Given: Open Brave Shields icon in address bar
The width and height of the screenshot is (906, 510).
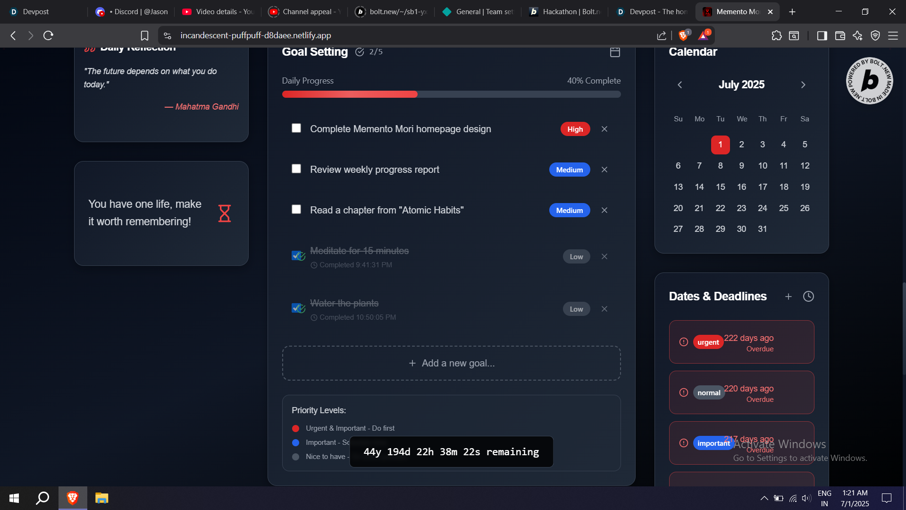Looking at the screenshot, I should pyautogui.click(x=683, y=35).
